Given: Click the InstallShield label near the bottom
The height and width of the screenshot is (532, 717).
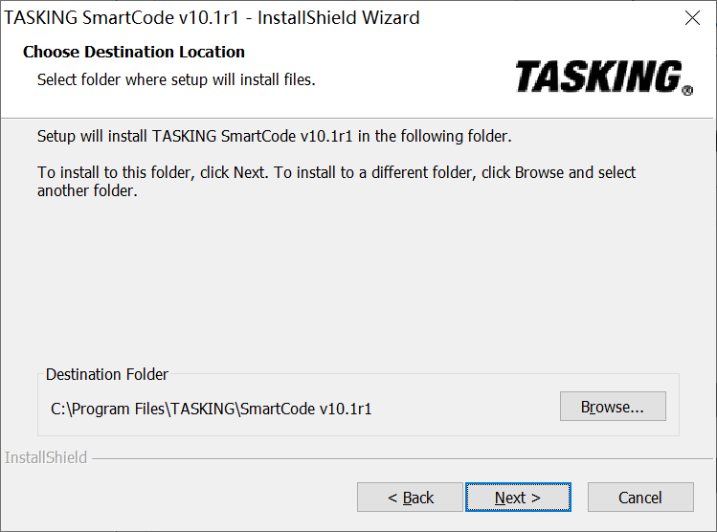Looking at the screenshot, I should click(46, 457).
